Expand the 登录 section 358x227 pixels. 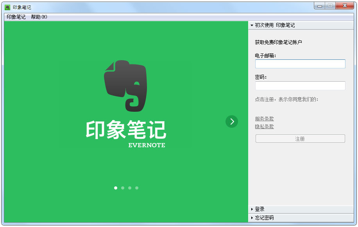[x=260, y=209]
